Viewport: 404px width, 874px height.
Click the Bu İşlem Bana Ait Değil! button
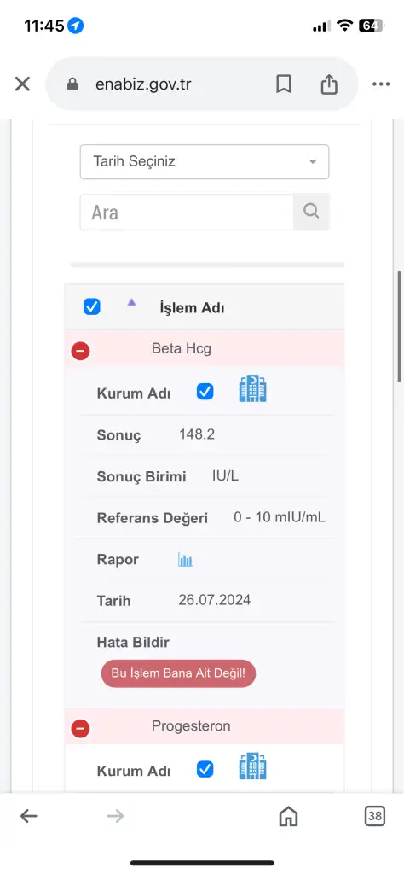tap(178, 673)
